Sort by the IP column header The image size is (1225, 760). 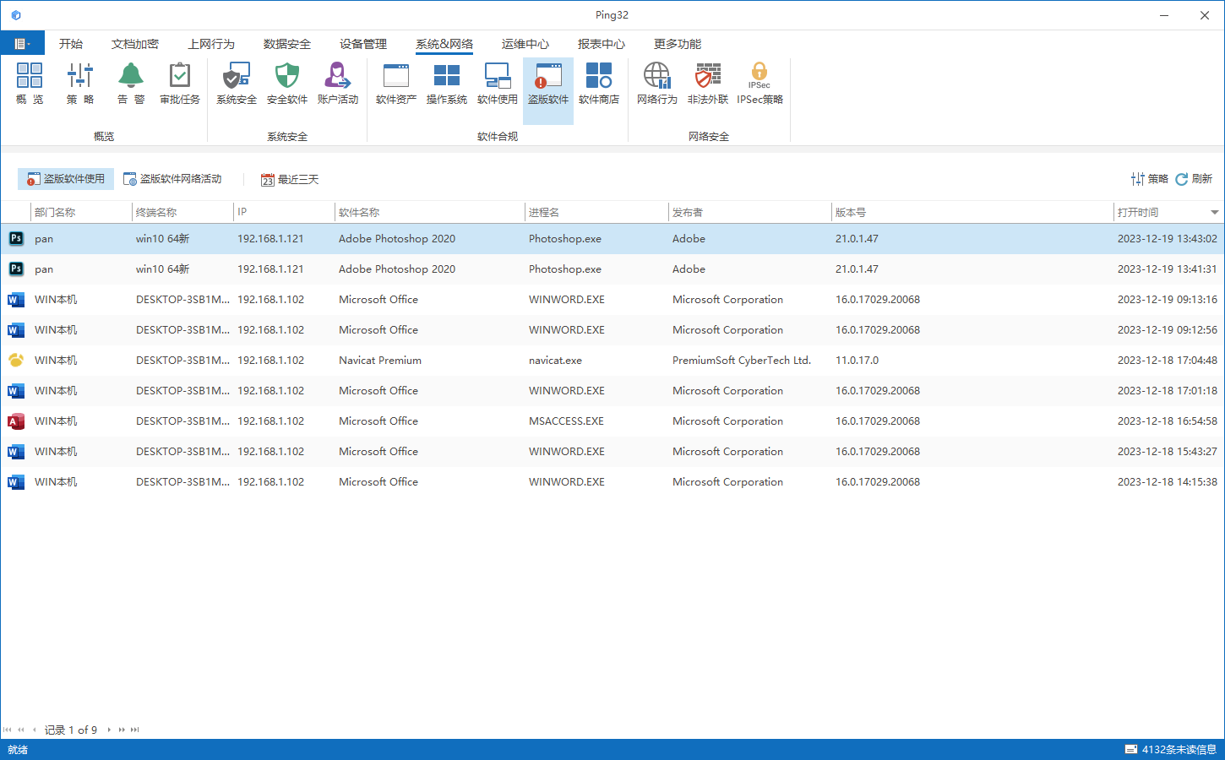click(x=284, y=213)
